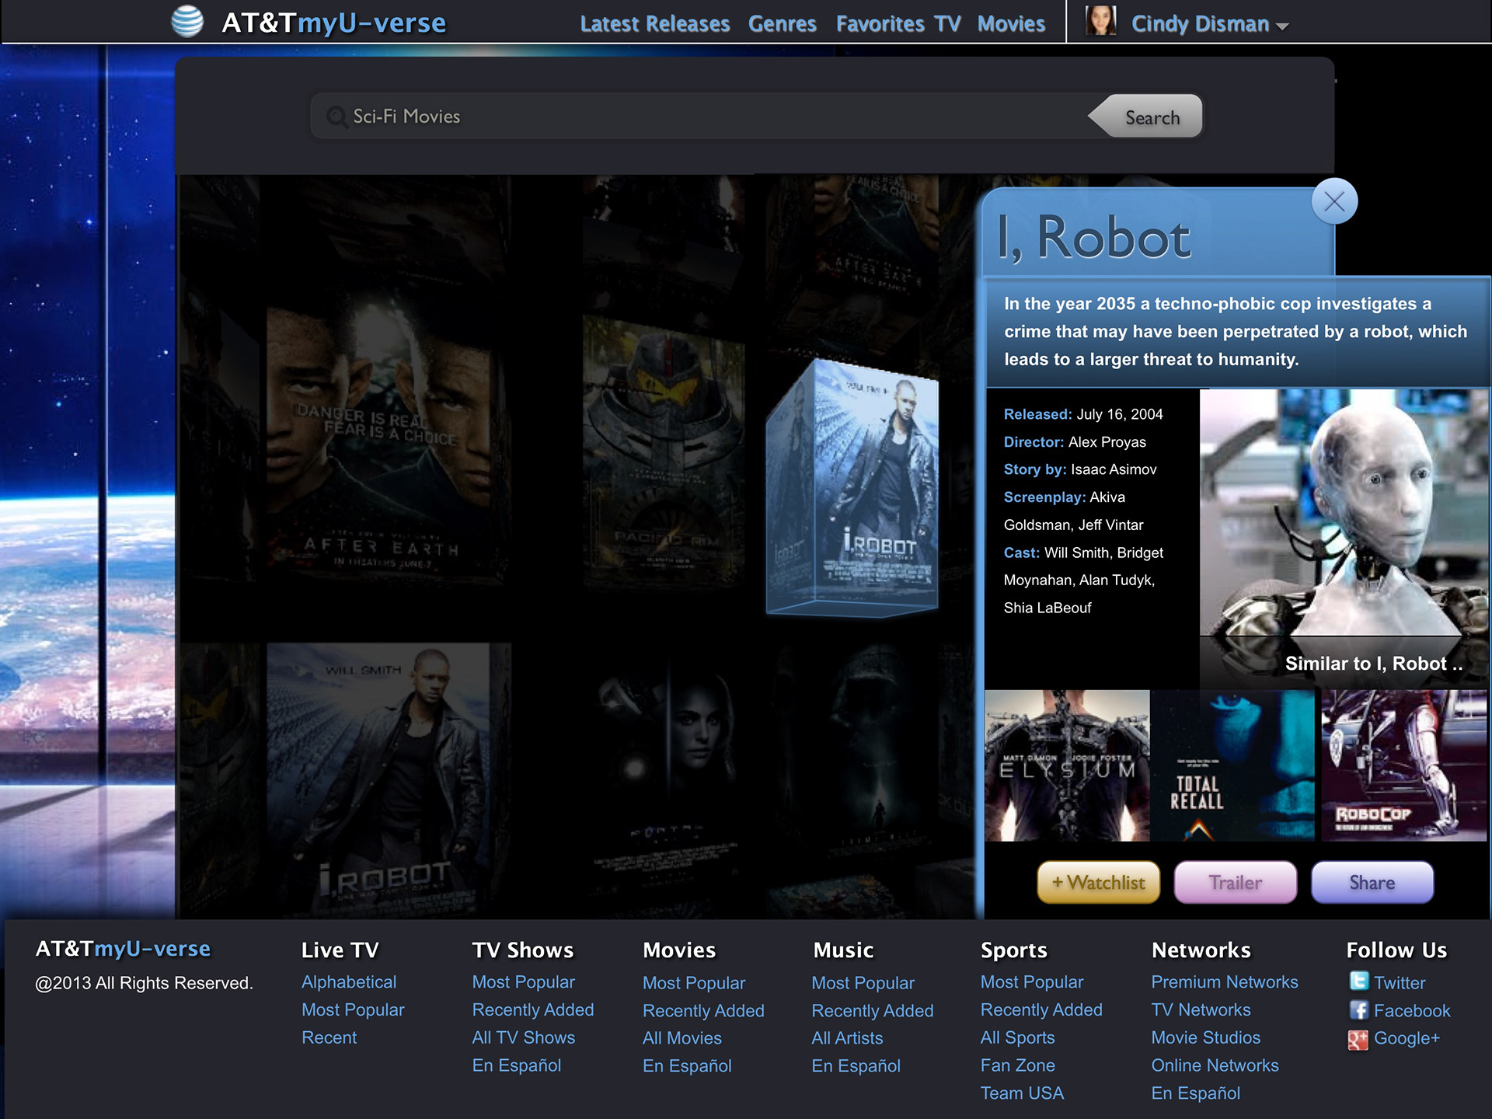Viewport: 1492px width, 1119px height.
Task: Click the magnifier icon in search field
Action: (x=336, y=117)
